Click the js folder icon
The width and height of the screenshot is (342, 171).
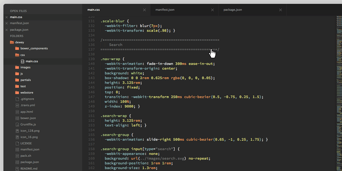(18, 74)
